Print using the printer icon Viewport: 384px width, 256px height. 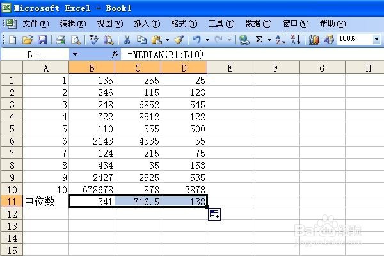pos(60,40)
